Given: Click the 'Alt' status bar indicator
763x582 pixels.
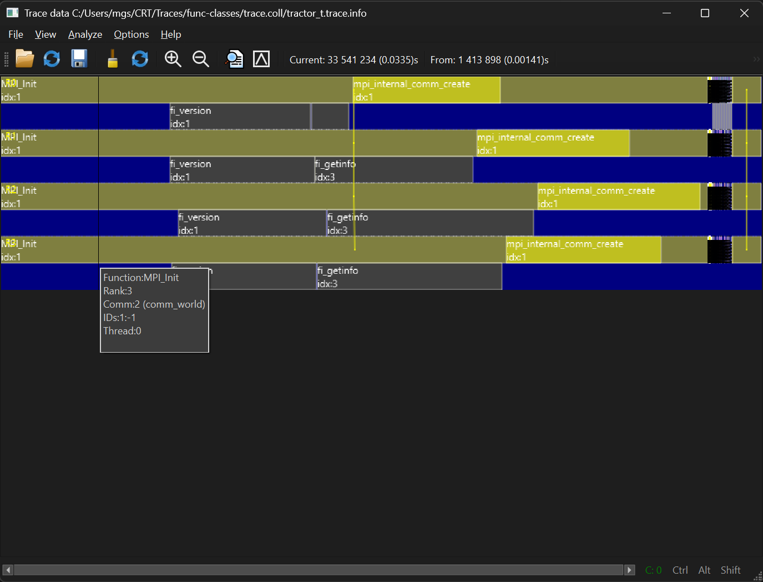Looking at the screenshot, I should [x=704, y=570].
